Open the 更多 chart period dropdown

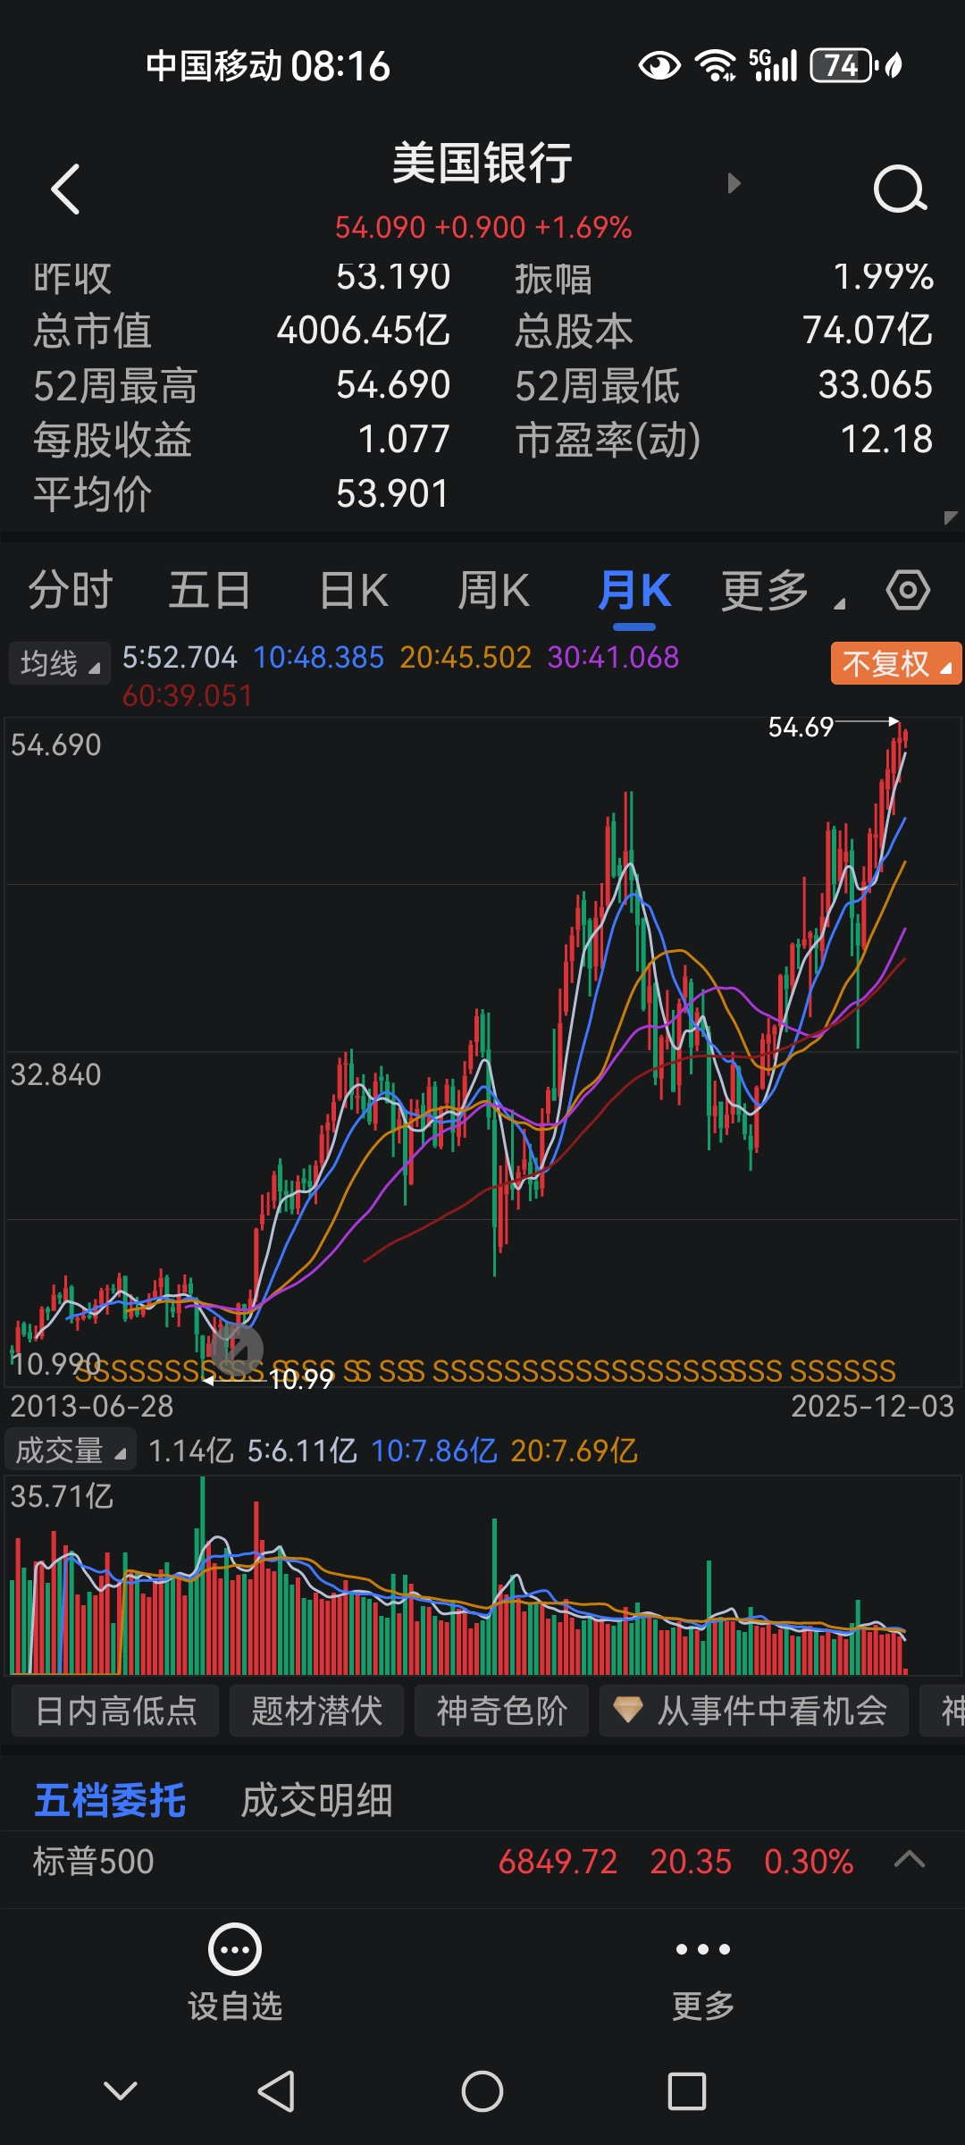point(783,591)
